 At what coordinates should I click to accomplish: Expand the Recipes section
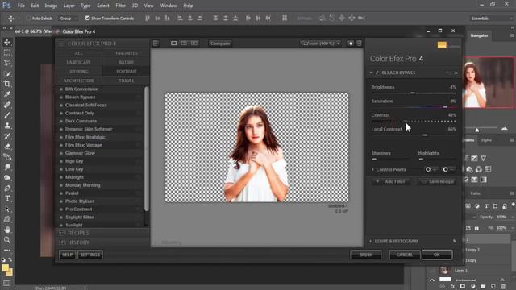tap(102, 233)
